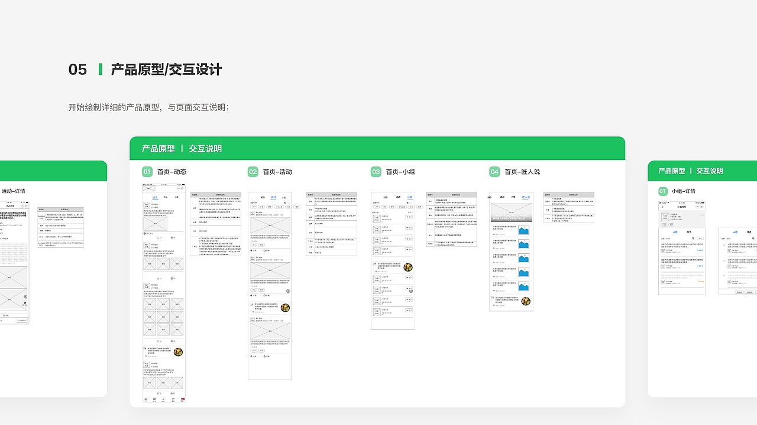Toggle like on the second activity post

[265, 295]
